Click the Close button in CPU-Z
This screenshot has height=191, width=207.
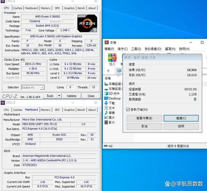(x=91, y=96)
